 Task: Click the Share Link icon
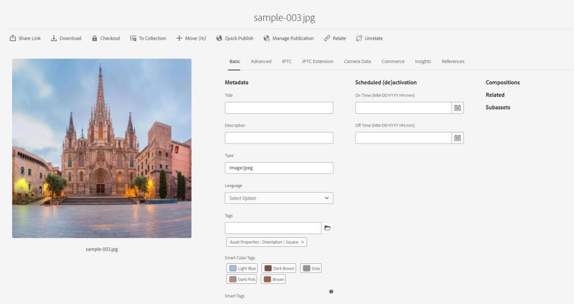(13, 38)
